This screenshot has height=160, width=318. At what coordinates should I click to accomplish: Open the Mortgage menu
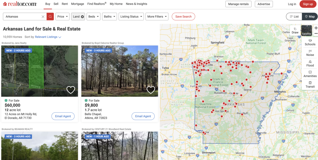click(77, 4)
